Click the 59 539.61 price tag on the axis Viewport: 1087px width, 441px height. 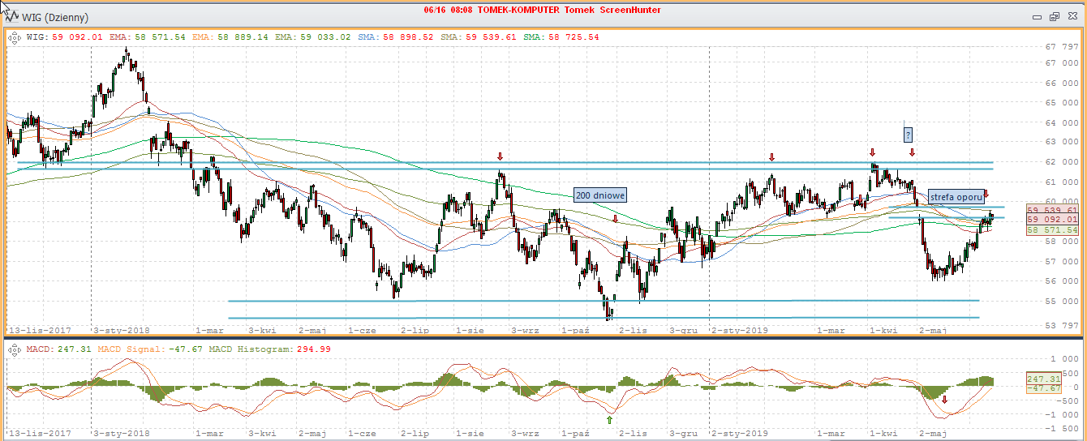pyautogui.click(x=1052, y=209)
